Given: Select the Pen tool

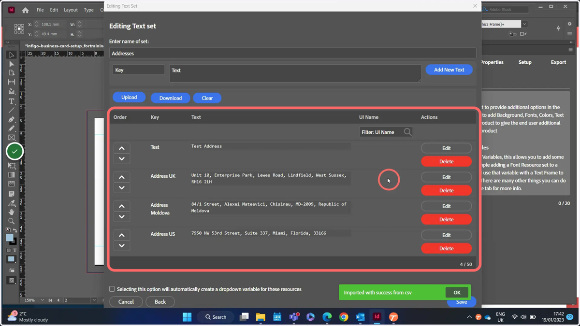Looking at the screenshot, I should [x=12, y=119].
